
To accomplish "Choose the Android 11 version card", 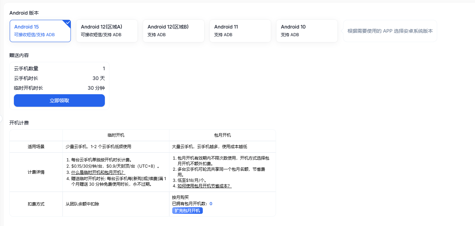I will coord(240,31).
